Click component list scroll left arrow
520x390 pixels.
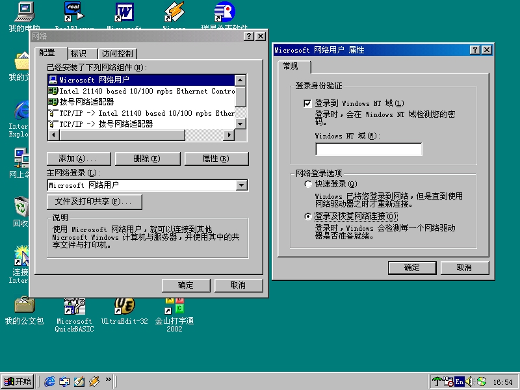[x=53, y=135]
